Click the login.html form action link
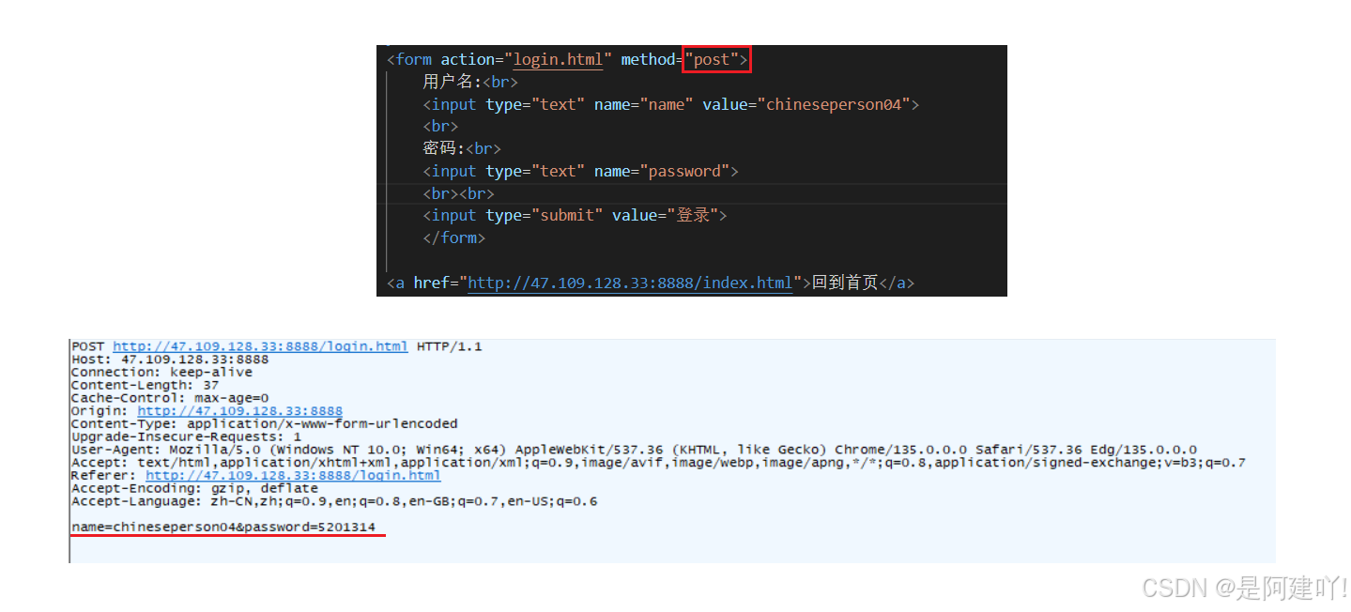 pos(558,59)
